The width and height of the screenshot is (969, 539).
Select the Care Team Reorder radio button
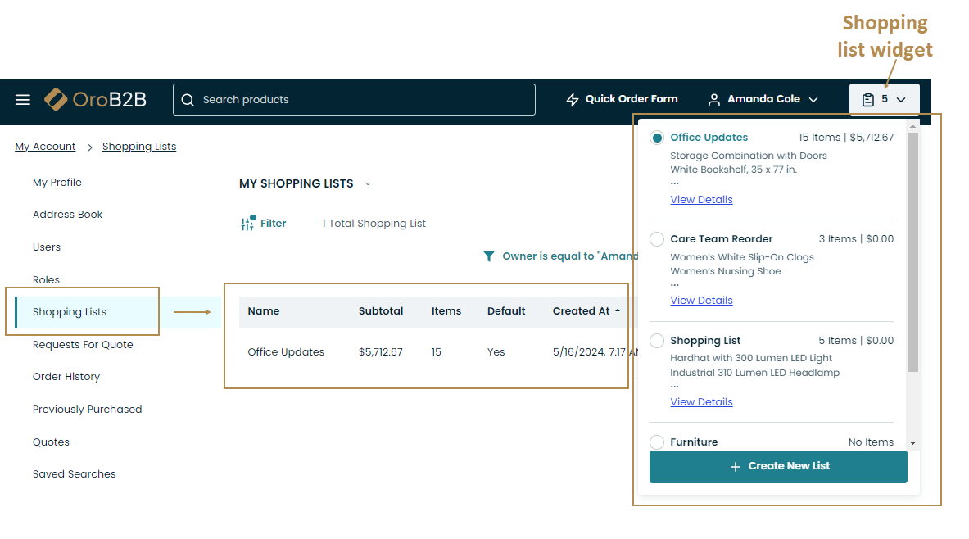click(x=657, y=239)
